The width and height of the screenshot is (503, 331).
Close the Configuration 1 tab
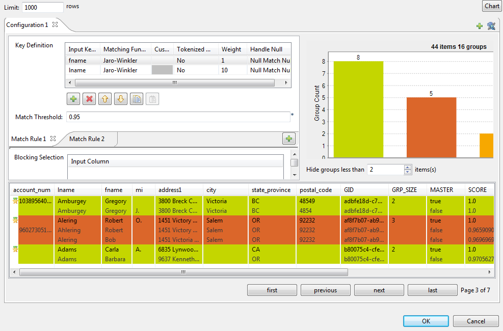[x=55, y=24]
